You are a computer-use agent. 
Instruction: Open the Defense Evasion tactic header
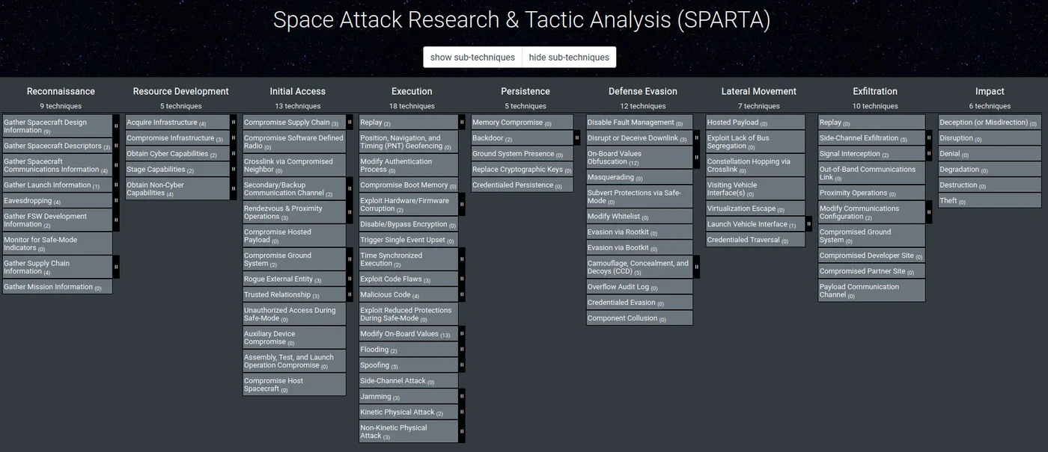pyautogui.click(x=642, y=90)
